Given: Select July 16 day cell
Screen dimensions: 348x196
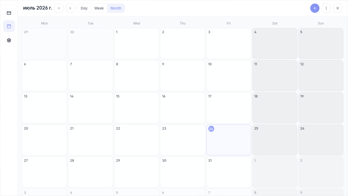Looking at the screenshot, I should pos(183,108).
